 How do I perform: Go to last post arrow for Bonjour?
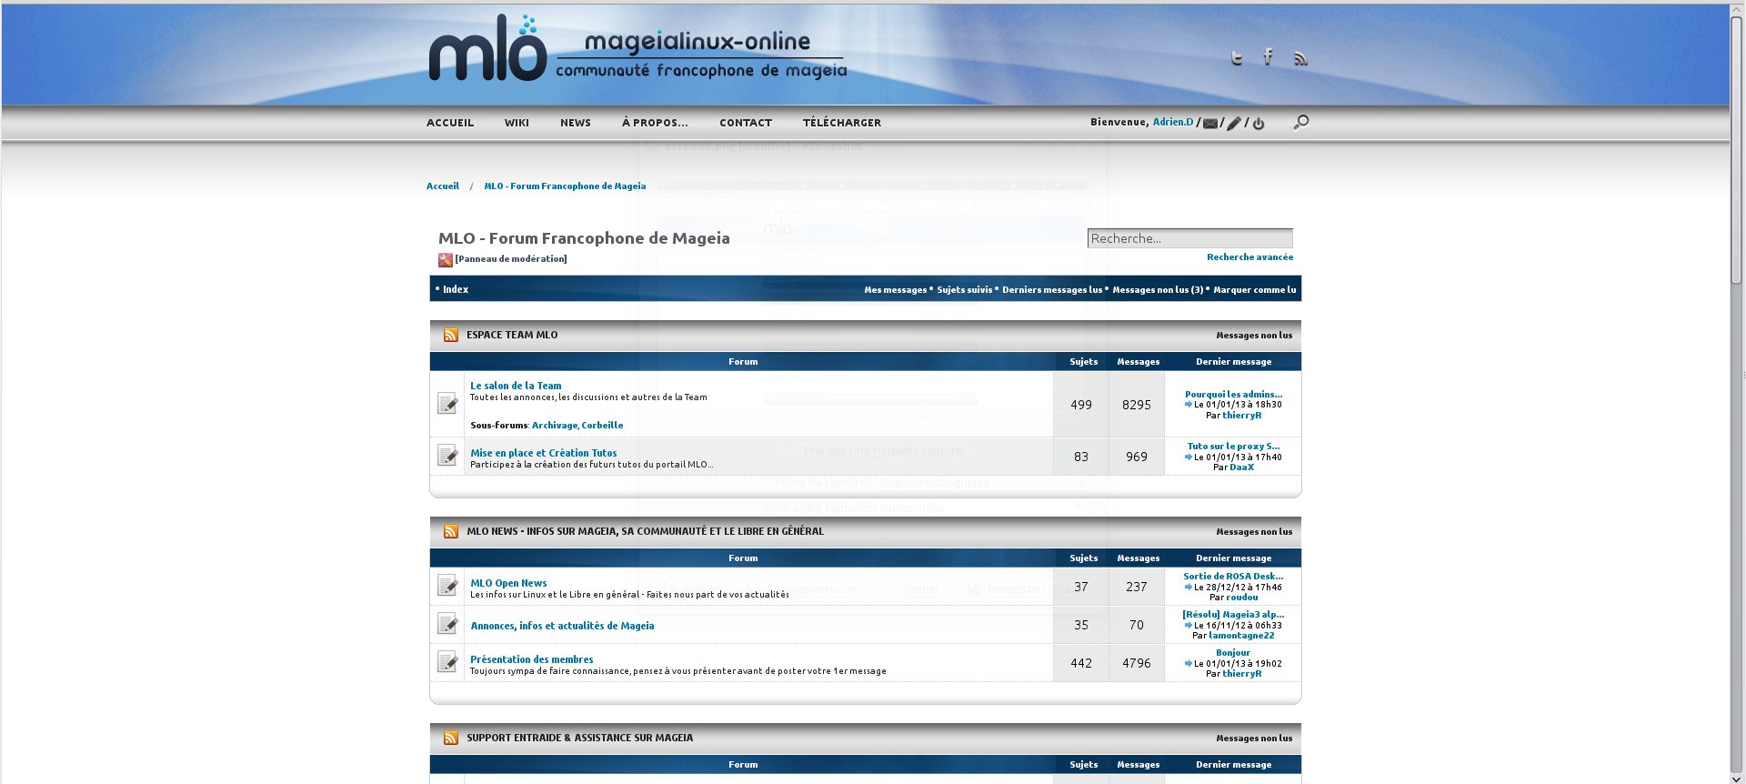pos(1189,663)
